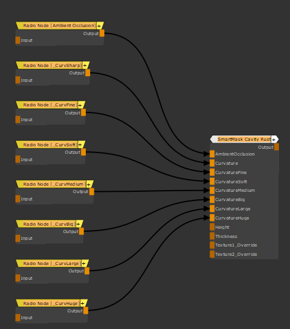Select the SmartMask Cavity Rust node title
290x329 pixels.
(x=244, y=140)
